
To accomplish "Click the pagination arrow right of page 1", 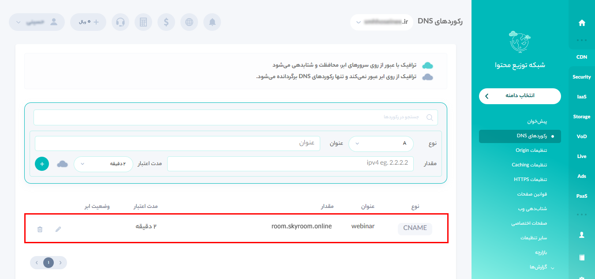I will (60, 263).
